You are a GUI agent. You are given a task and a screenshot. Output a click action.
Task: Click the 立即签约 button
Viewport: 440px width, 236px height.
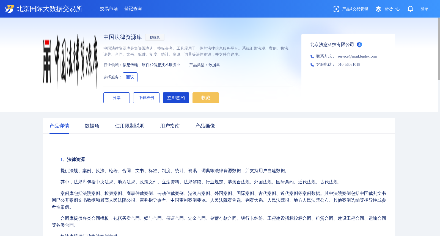[x=176, y=98]
